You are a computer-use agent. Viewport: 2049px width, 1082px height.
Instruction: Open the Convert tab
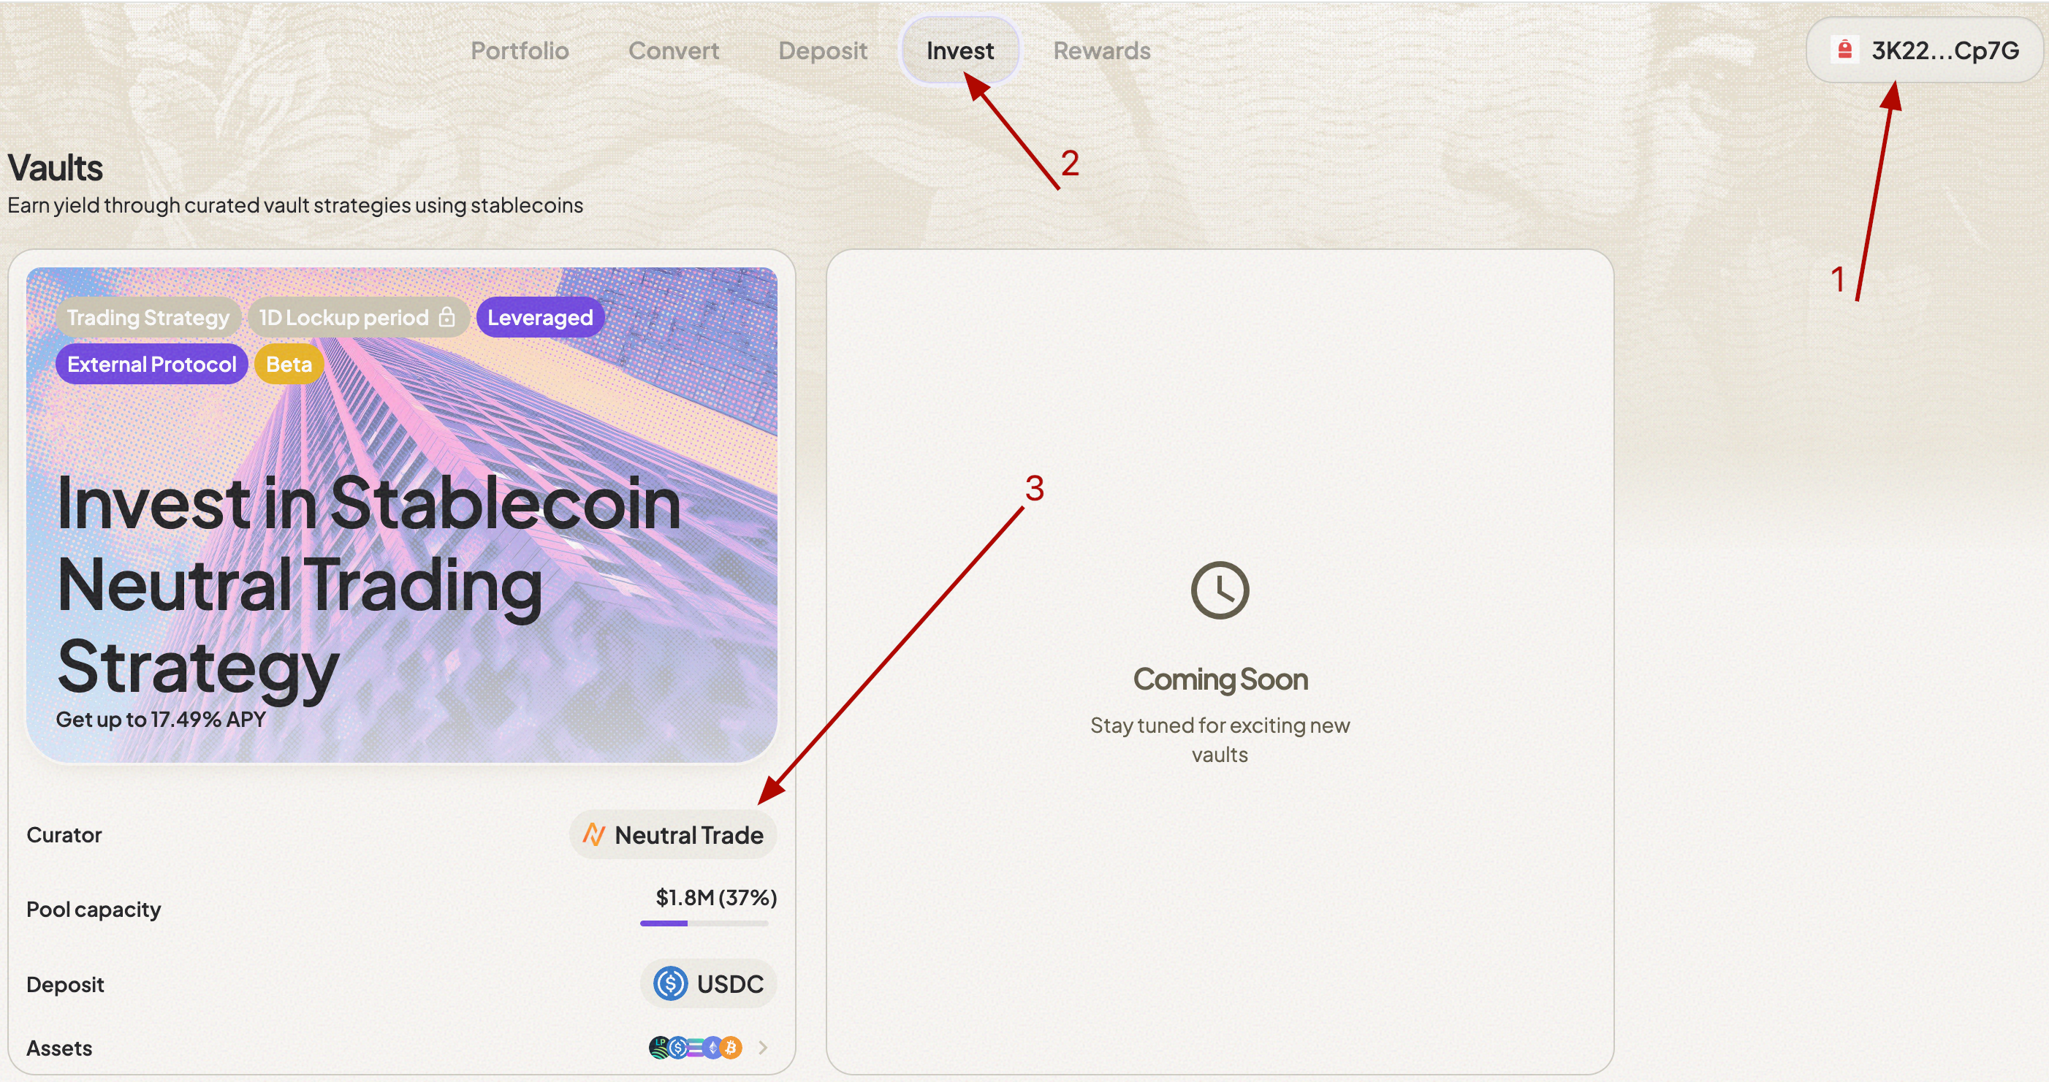click(674, 50)
